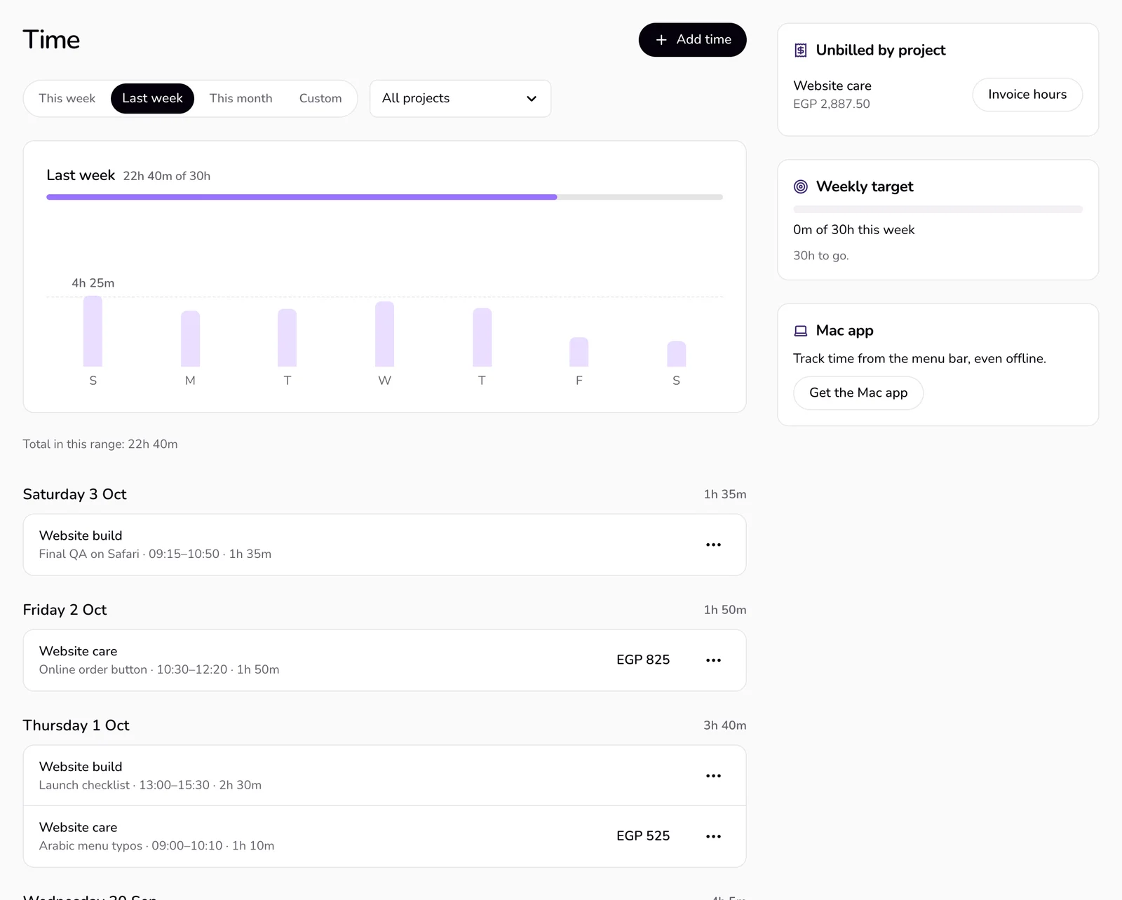Select the Online order button time entry

click(x=384, y=660)
